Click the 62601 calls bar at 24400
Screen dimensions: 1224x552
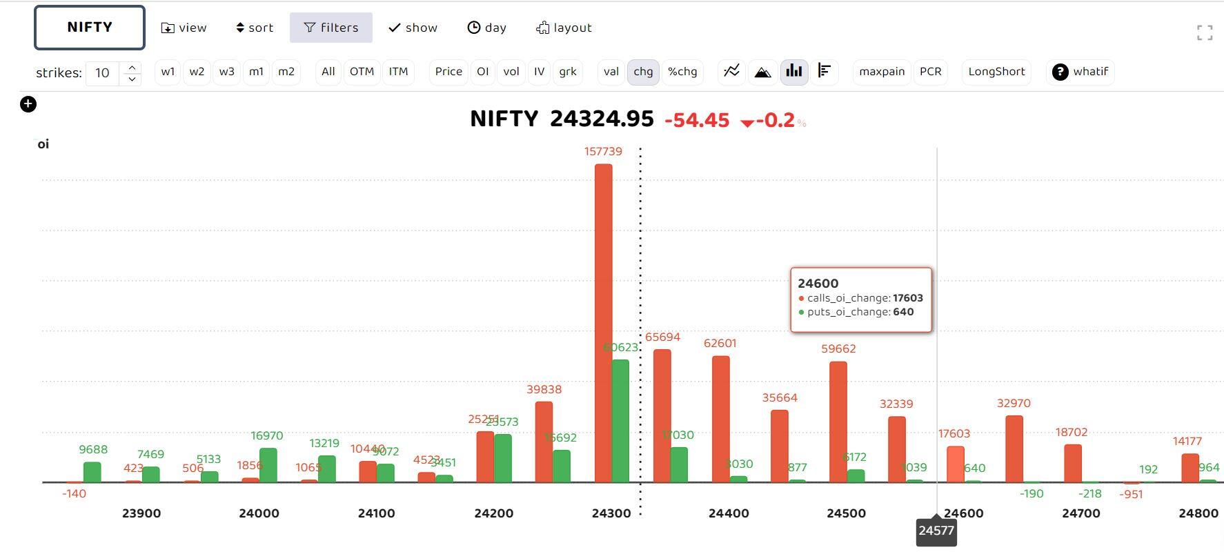click(721, 419)
